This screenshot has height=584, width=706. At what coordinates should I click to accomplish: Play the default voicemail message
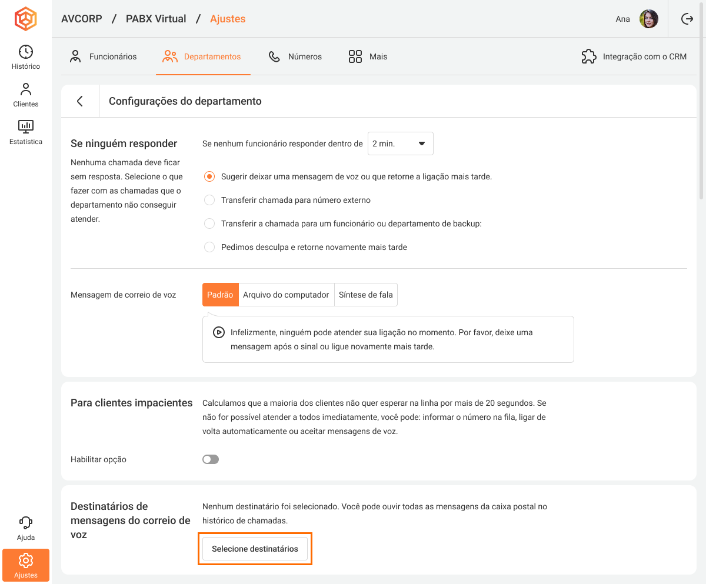click(218, 332)
